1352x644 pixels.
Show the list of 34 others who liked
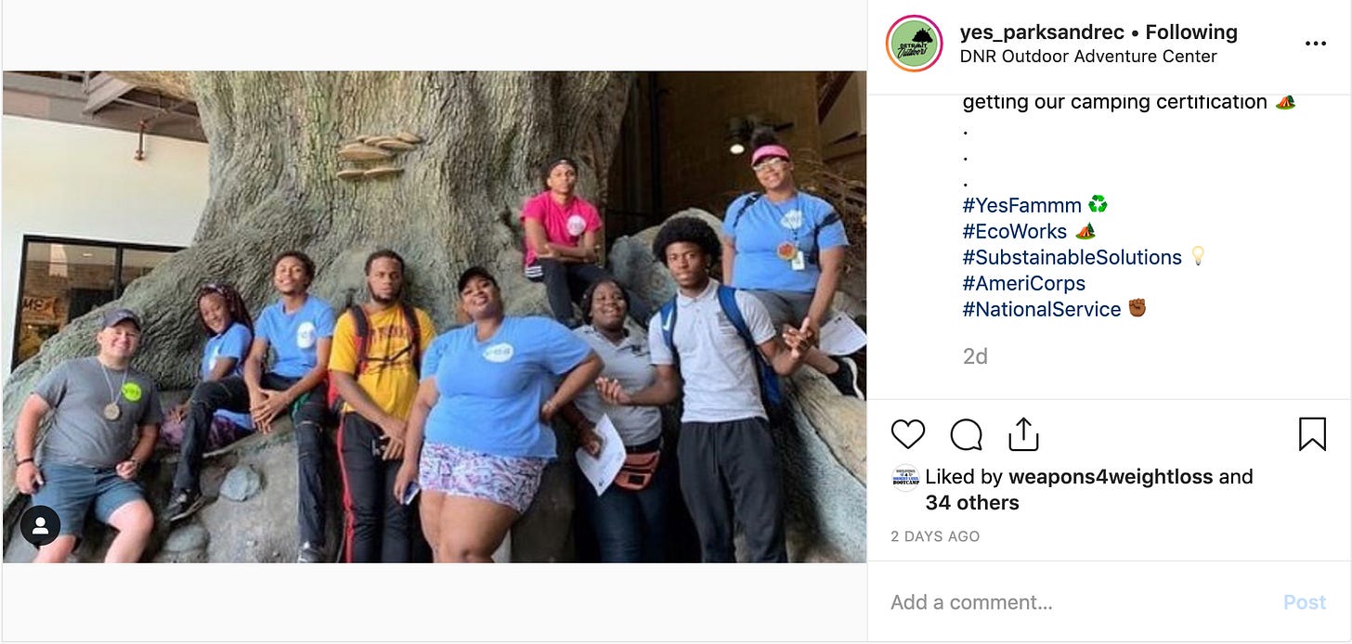[972, 503]
